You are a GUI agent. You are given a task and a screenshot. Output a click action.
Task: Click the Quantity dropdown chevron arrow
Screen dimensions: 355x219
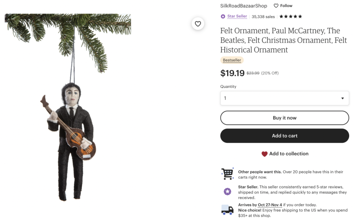point(343,98)
